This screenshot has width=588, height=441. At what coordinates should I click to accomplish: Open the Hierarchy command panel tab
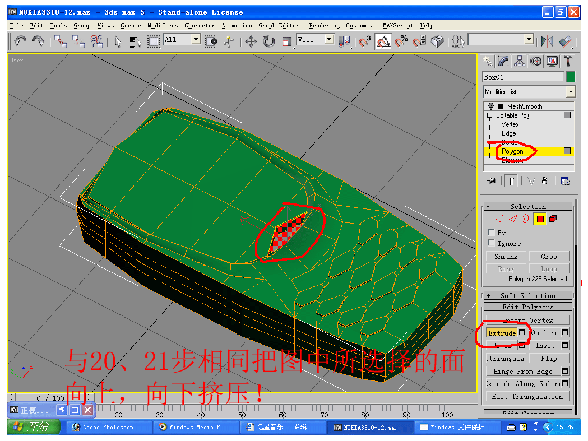[520, 61]
